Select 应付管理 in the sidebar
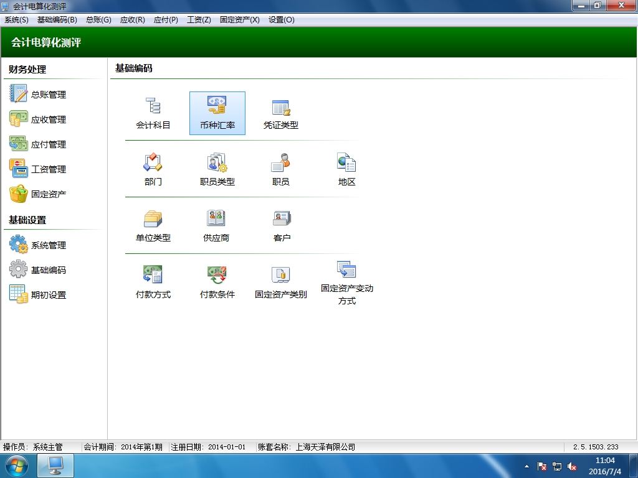The height and width of the screenshot is (478, 638). 38,144
